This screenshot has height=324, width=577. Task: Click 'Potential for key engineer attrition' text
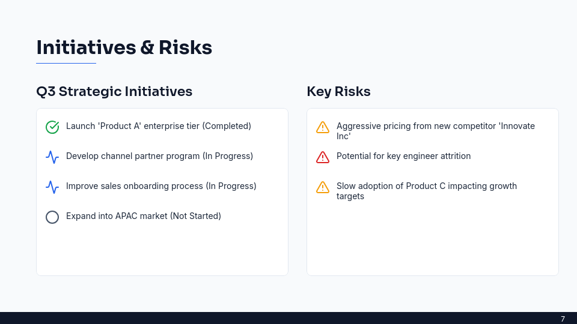(x=403, y=156)
